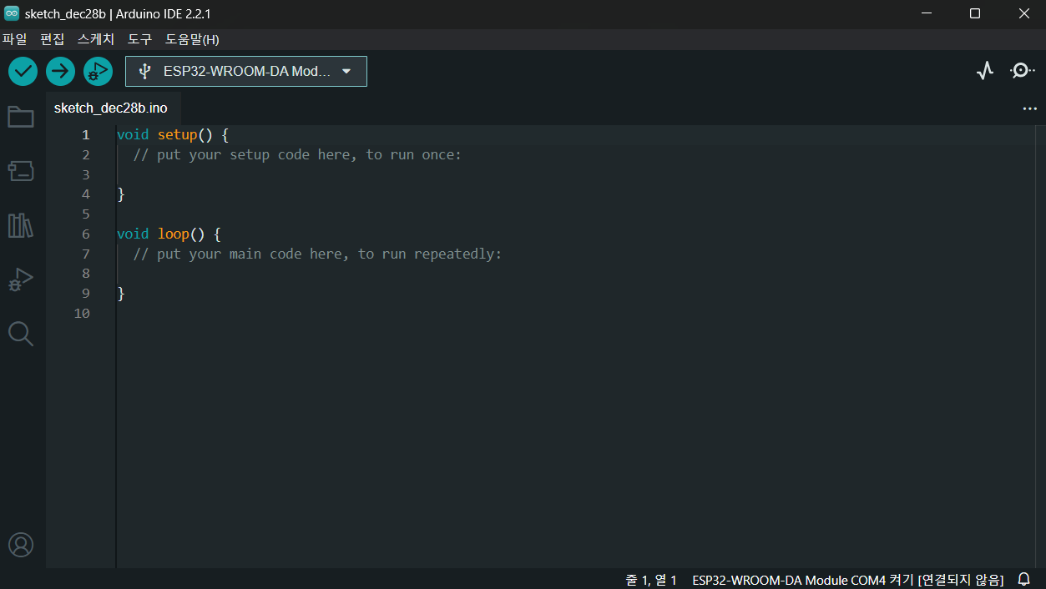The image size is (1046, 589).
Task: Click line number 6 in the gutter
Action: 85,234
